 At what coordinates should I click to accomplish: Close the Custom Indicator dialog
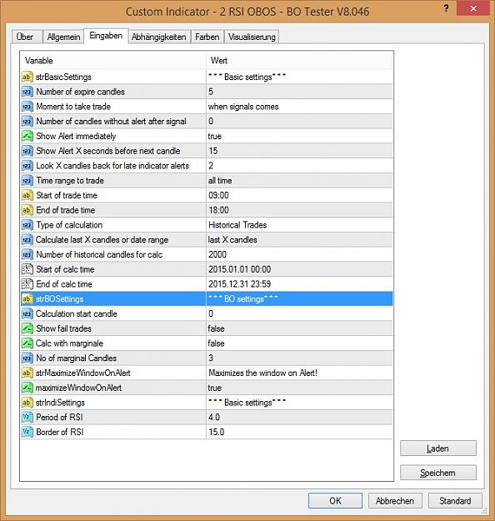pyautogui.click(x=473, y=8)
